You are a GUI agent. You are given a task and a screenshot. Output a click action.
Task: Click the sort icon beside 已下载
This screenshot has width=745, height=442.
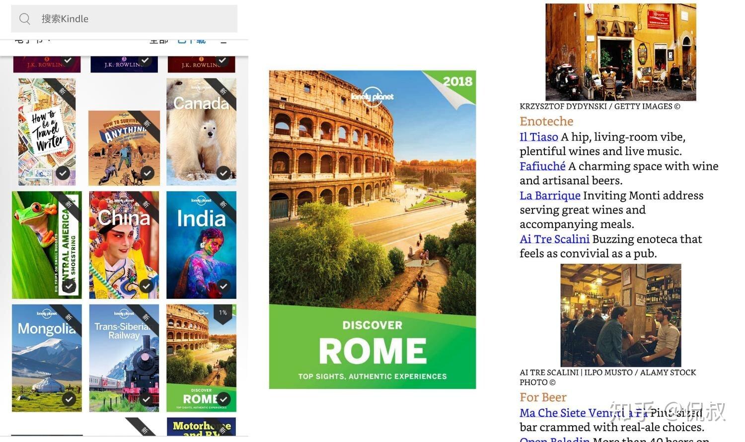[x=223, y=41]
